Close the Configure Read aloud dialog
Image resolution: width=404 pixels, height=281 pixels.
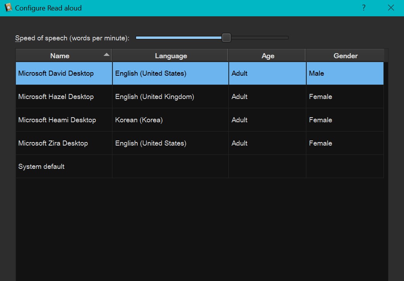(391, 8)
